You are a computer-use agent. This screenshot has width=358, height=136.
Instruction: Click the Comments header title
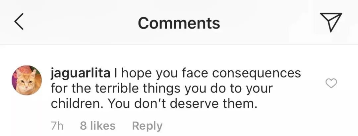point(179,23)
